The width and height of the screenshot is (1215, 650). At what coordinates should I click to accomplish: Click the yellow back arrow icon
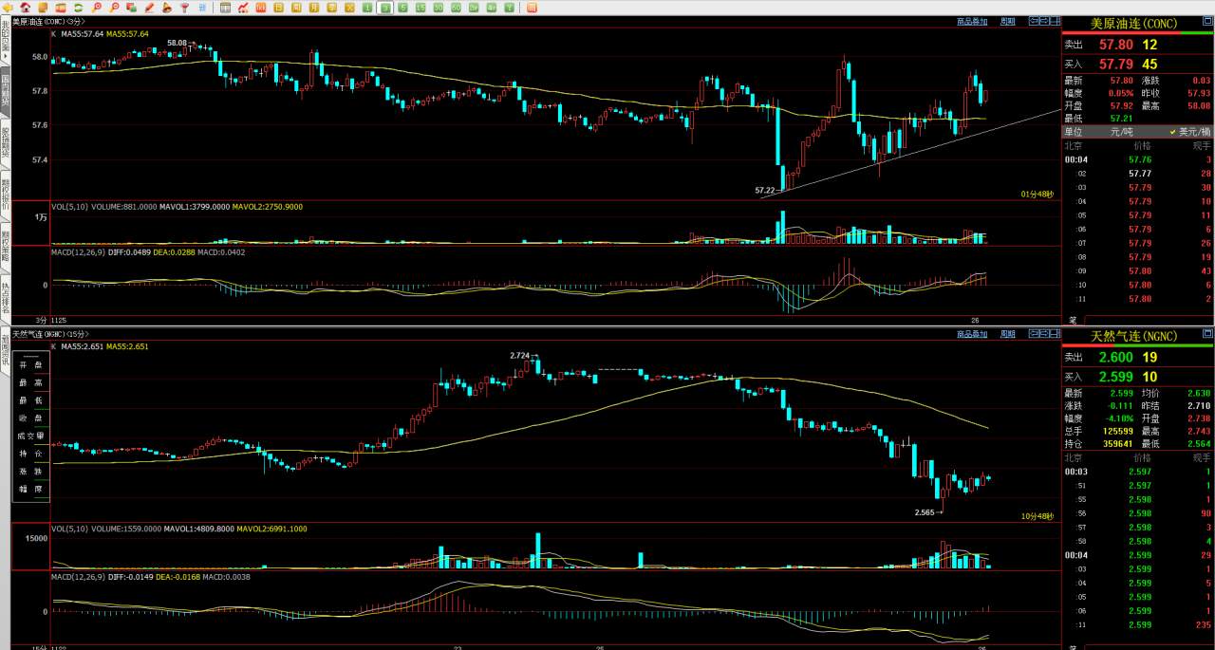pos(8,8)
